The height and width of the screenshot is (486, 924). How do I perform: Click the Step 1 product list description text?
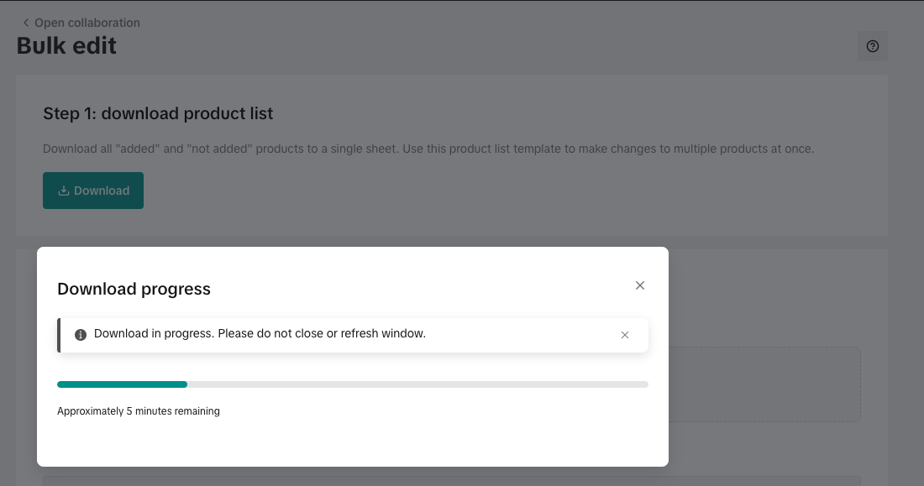click(x=428, y=149)
